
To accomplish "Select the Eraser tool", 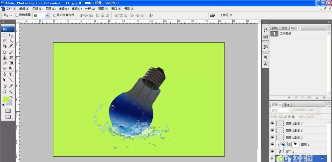I will 5,63.
